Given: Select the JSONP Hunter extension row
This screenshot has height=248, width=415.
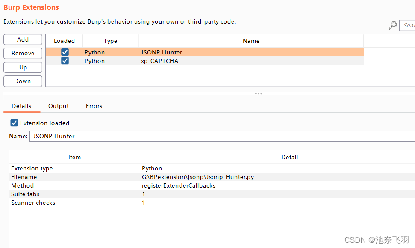Looking at the screenshot, I should pos(205,52).
